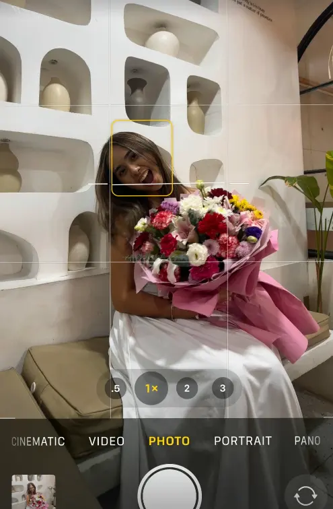The image size is (333, 509).
Task: Switch zoom to 2
Action: click(x=187, y=388)
